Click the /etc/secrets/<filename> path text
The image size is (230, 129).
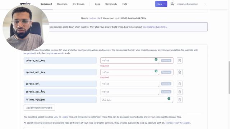pos(177,123)
